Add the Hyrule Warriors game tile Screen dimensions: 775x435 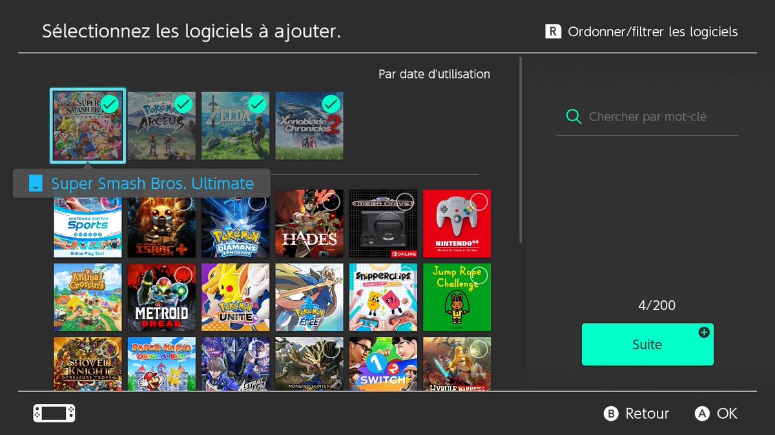point(457,363)
